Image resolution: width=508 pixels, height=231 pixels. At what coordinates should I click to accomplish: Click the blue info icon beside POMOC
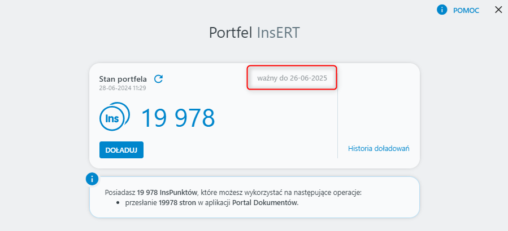point(442,10)
